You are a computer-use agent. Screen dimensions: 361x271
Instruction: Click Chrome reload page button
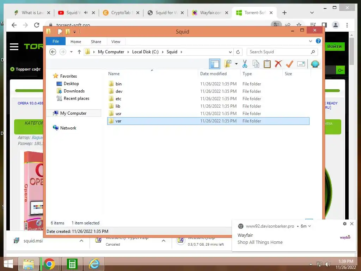click(x=37, y=25)
